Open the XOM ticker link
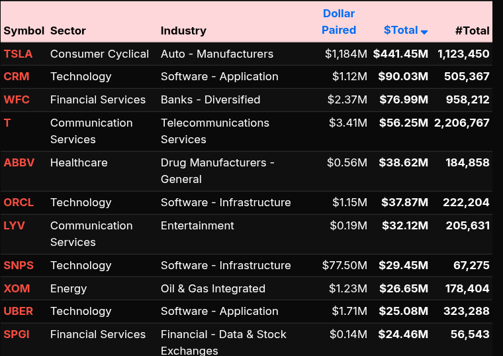The width and height of the screenshot is (503, 356). tap(17, 288)
